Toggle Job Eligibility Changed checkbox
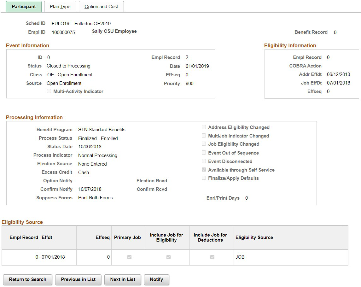This screenshot has width=361, height=287. tap(204, 144)
